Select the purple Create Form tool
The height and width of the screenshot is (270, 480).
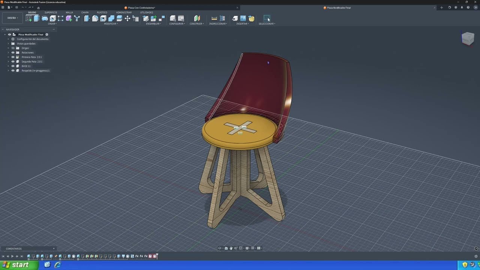(x=69, y=18)
